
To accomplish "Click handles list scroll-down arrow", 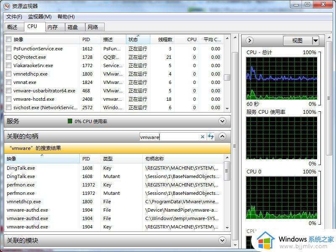I will point(227,228).
